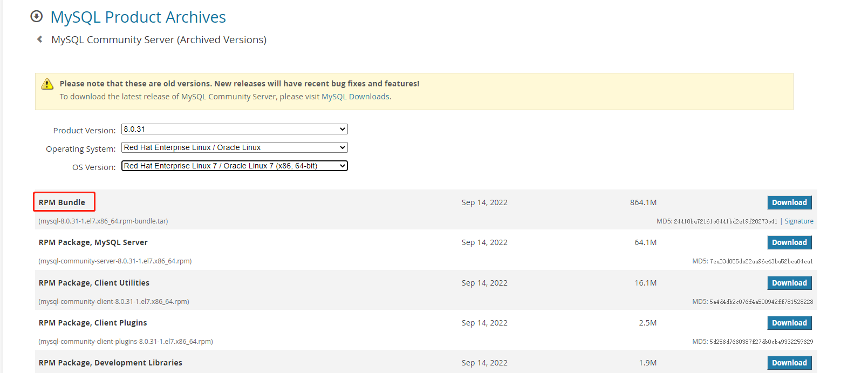Click the MySQL Product Archives heading
861x373 pixels.
click(138, 17)
